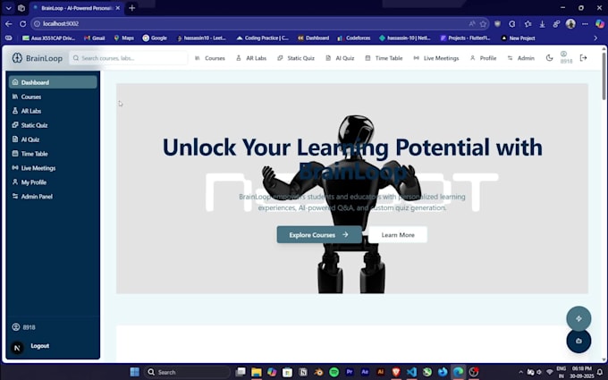Go back with the browser back arrow
This screenshot has width=608, height=380.
click(x=9, y=24)
